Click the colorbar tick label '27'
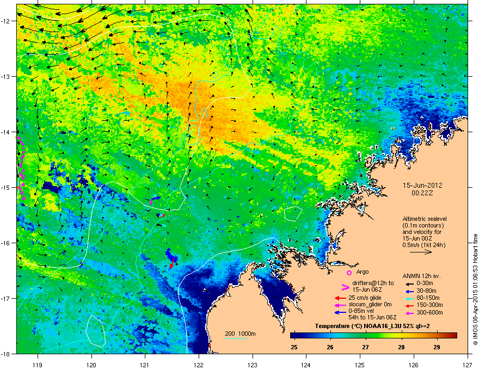Image resolution: width=479 pixels, height=370 pixels. tap(365, 347)
